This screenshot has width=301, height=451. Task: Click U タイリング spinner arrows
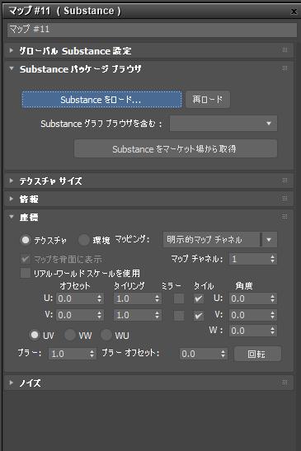(x=158, y=298)
